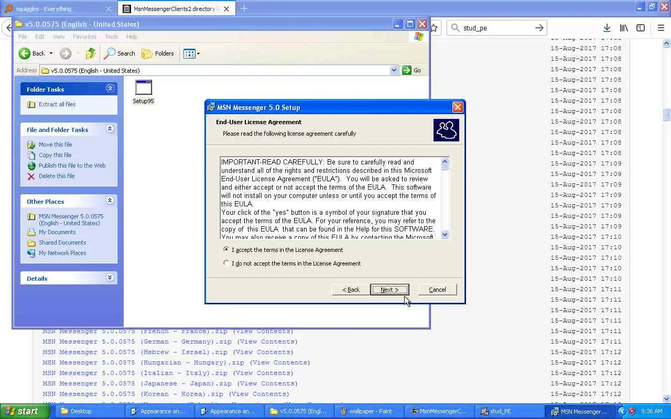The width and height of the screenshot is (671, 419).
Task: Toggle the Folders pane in Explorer
Action: (158, 53)
